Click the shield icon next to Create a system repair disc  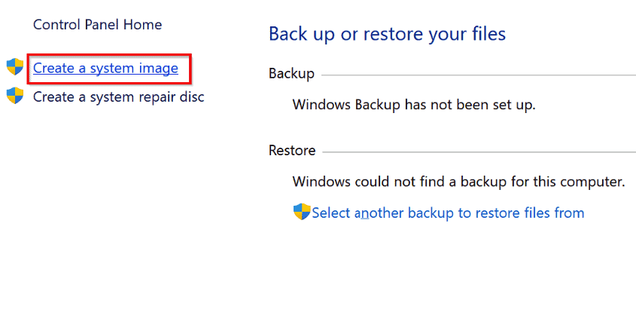pyautogui.click(x=15, y=96)
